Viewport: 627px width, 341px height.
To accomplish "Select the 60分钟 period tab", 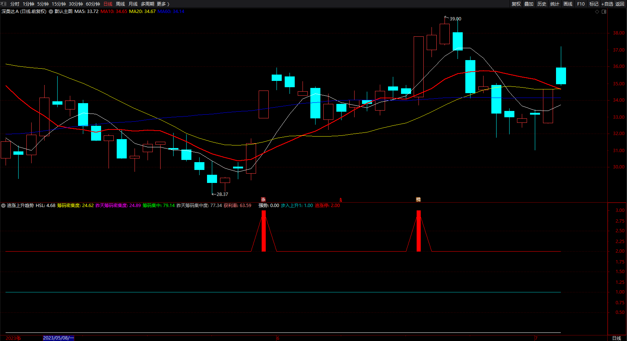I will [93, 4].
